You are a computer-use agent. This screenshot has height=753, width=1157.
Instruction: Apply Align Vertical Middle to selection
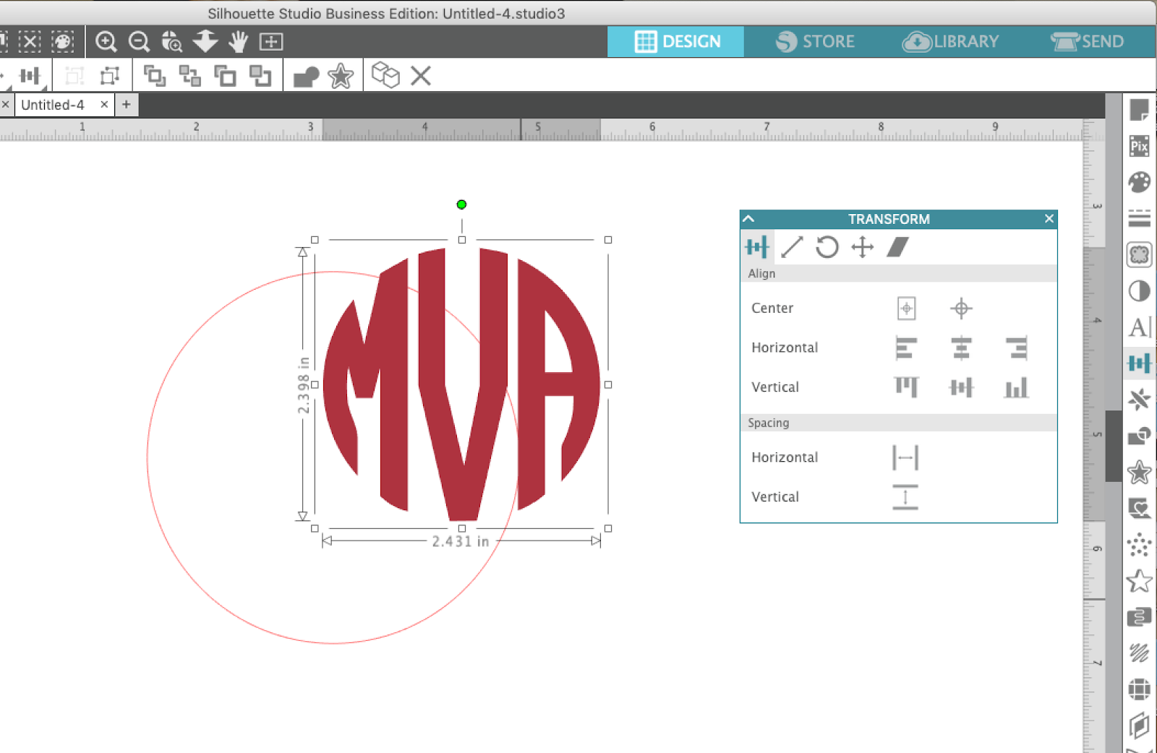[962, 387]
